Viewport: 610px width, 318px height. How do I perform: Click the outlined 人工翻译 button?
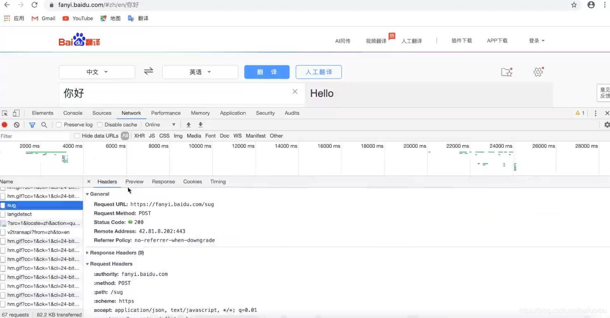click(319, 72)
